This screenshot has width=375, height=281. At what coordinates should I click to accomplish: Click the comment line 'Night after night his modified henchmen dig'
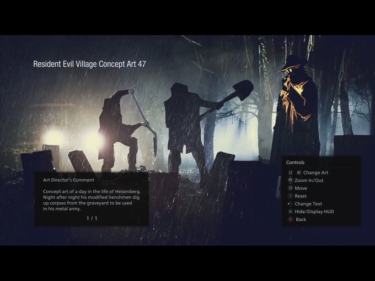click(x=91, y=197)
